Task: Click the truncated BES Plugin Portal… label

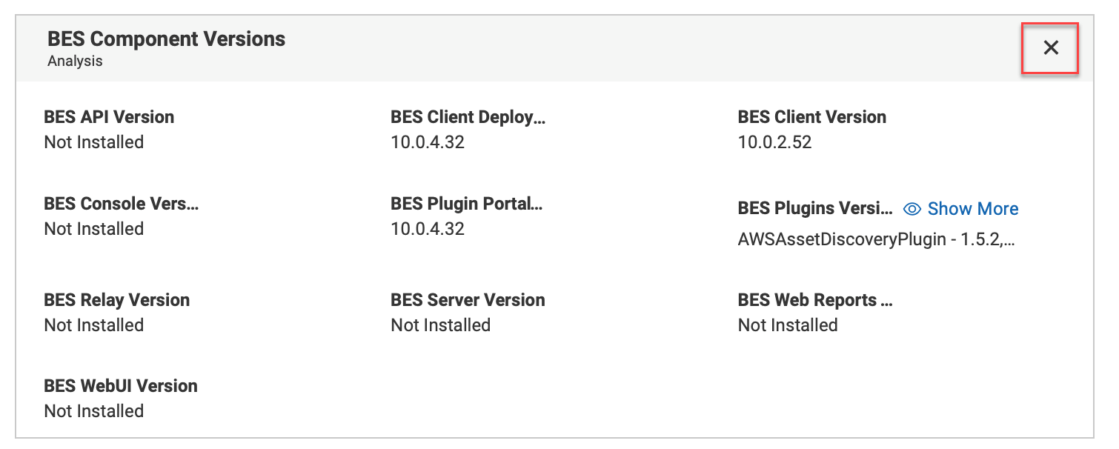Action: [467, 204]
